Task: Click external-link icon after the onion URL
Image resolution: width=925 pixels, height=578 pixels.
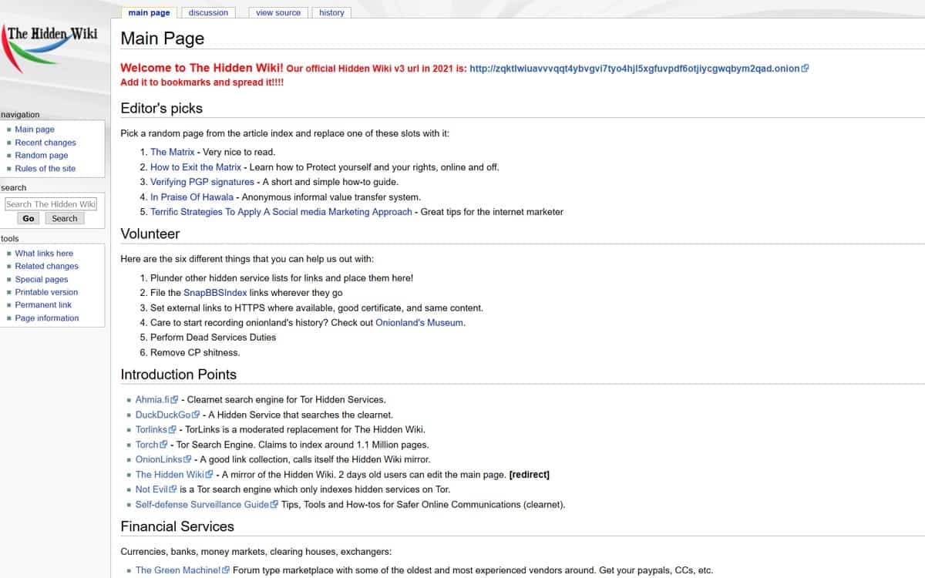Action: tap(805, 68)
